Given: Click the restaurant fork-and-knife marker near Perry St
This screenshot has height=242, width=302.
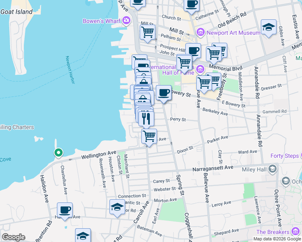Looking at the screenshot, I should click(146, 120).
